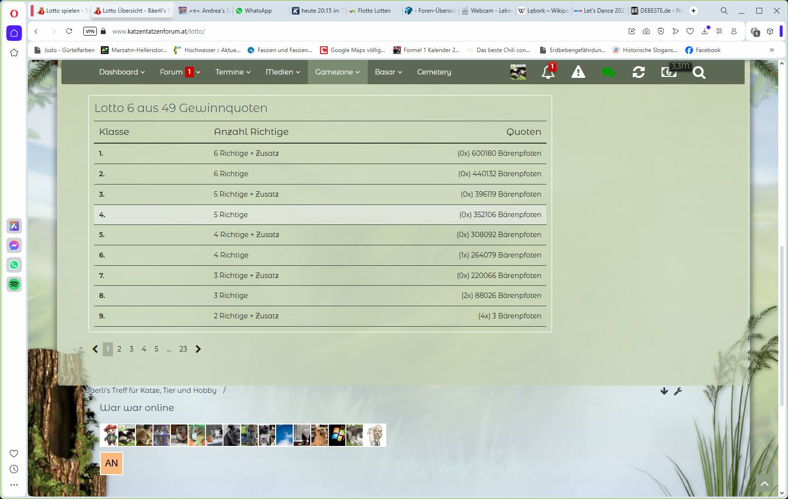Click the refresh arrows icon in navbar
Viewport: 788px width, 499px height.
[x=638, y=73]
